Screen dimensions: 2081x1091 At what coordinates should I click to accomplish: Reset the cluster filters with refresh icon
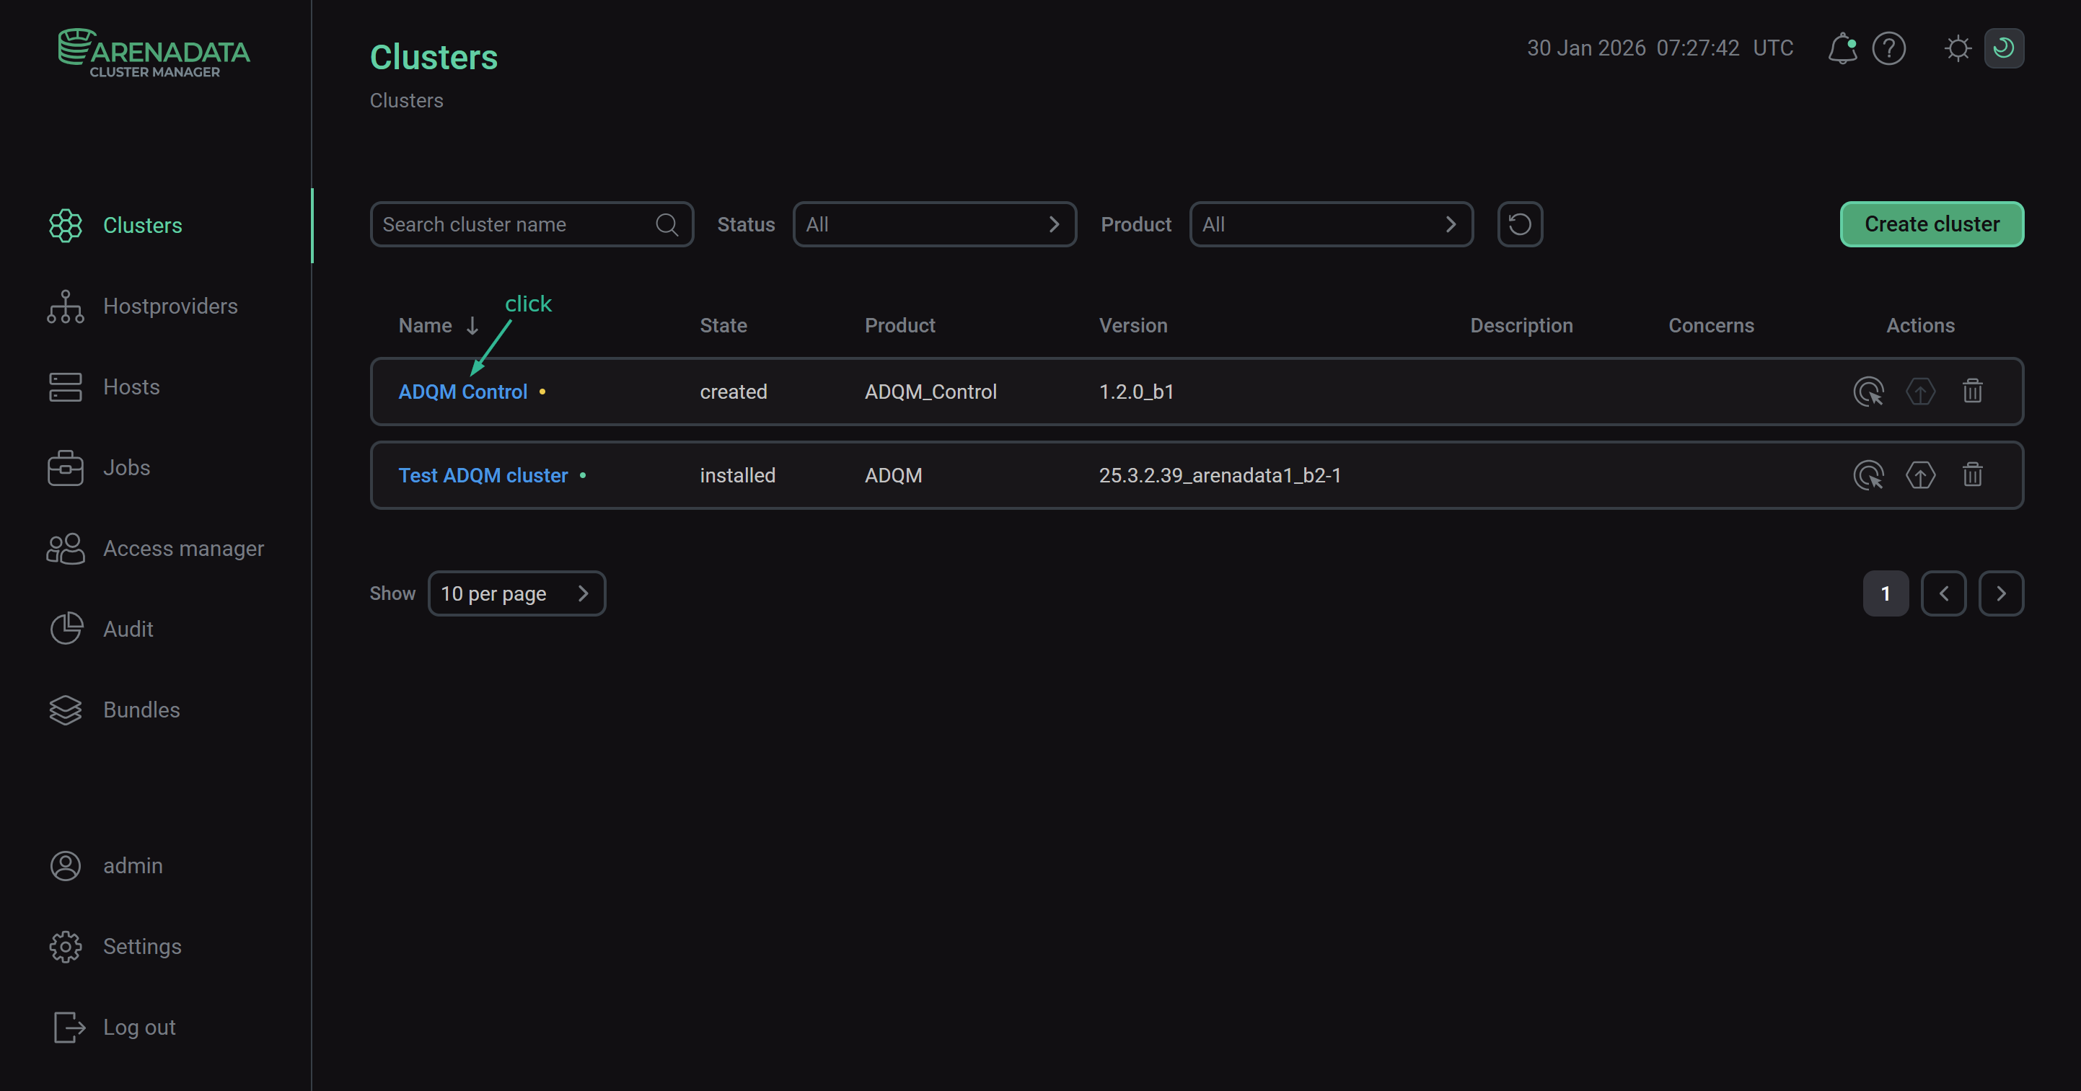click(1520, 224)
